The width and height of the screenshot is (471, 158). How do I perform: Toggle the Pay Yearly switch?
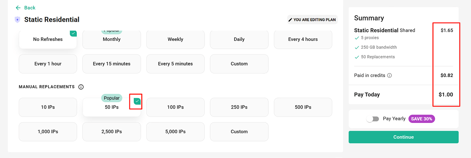[x=372, y=119]
